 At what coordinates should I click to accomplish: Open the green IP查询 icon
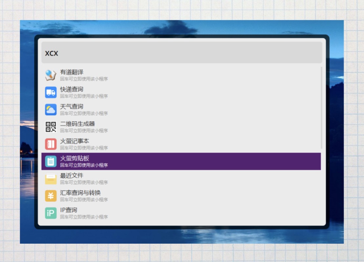(x=51, y=213)
